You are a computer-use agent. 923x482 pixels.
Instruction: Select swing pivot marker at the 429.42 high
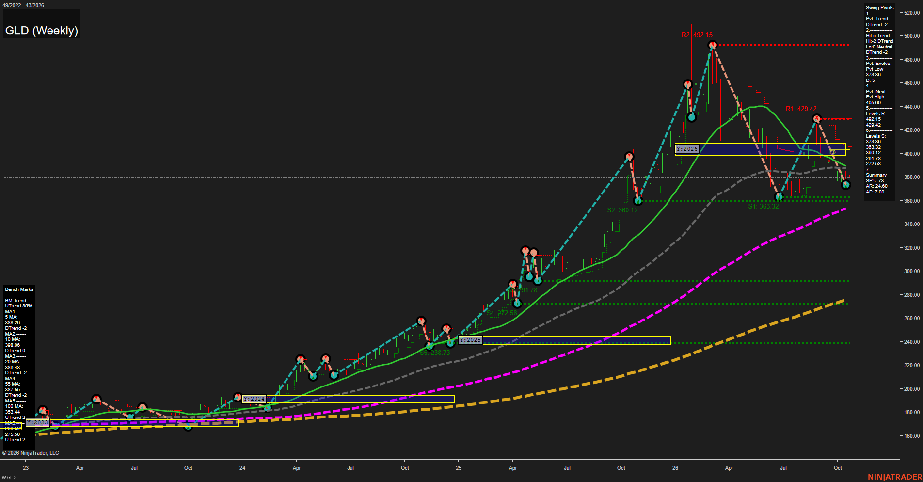[x=816, y=118]
